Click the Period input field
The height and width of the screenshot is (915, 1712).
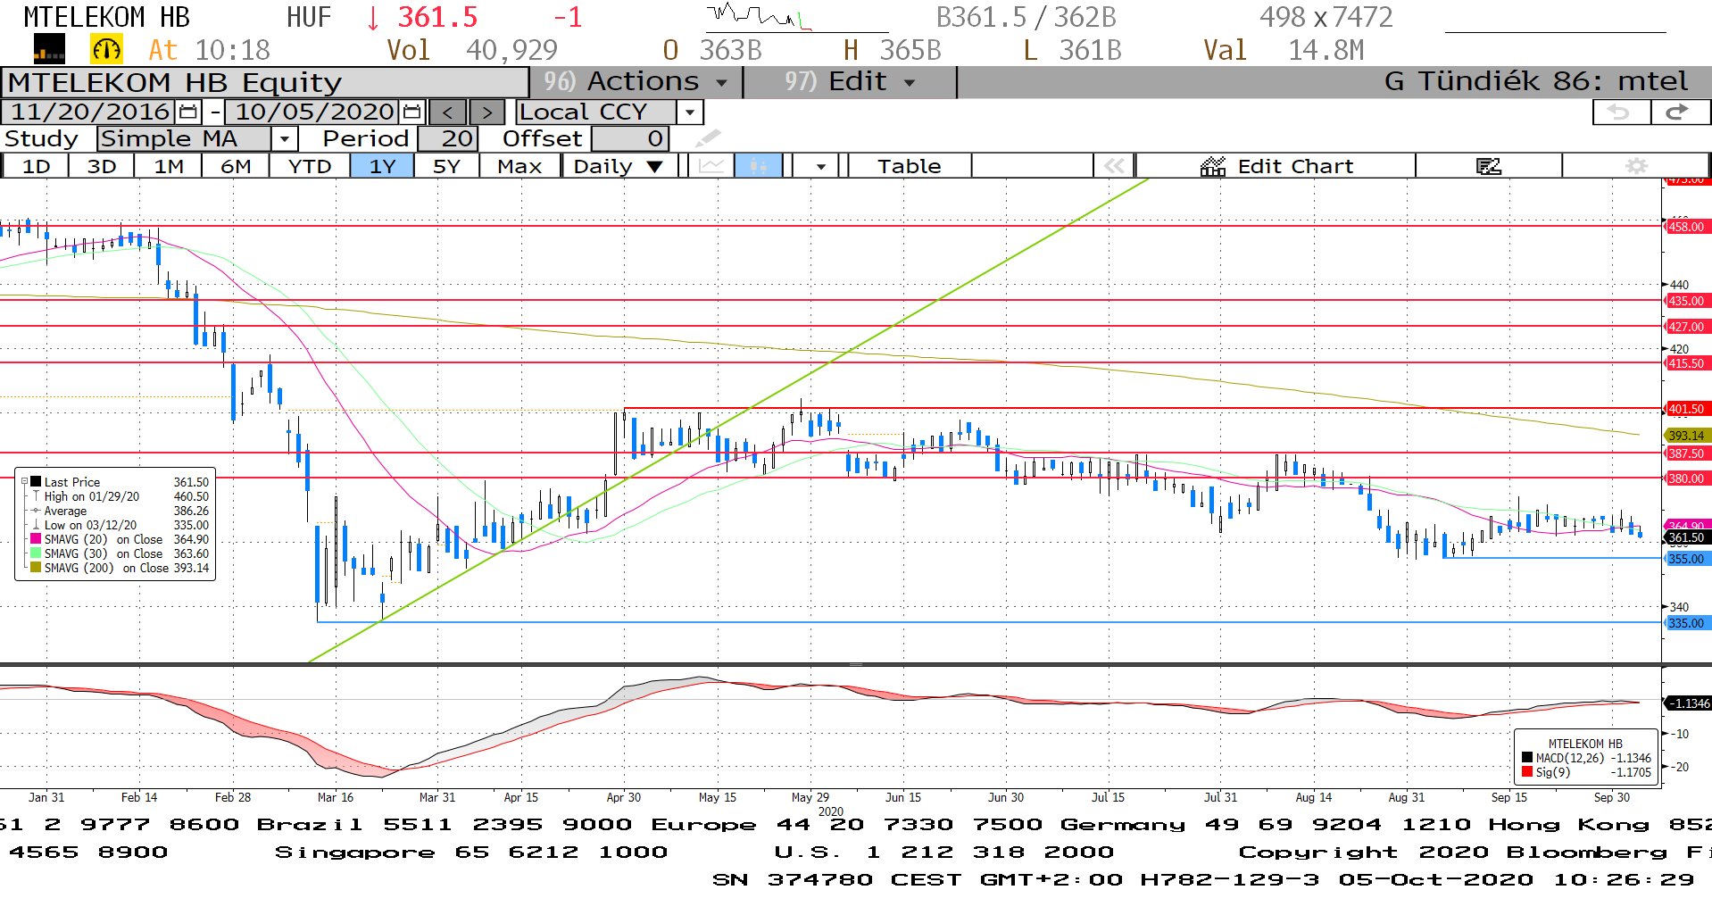[448, 139]
